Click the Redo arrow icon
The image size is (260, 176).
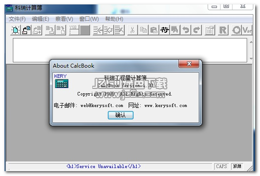197,30
